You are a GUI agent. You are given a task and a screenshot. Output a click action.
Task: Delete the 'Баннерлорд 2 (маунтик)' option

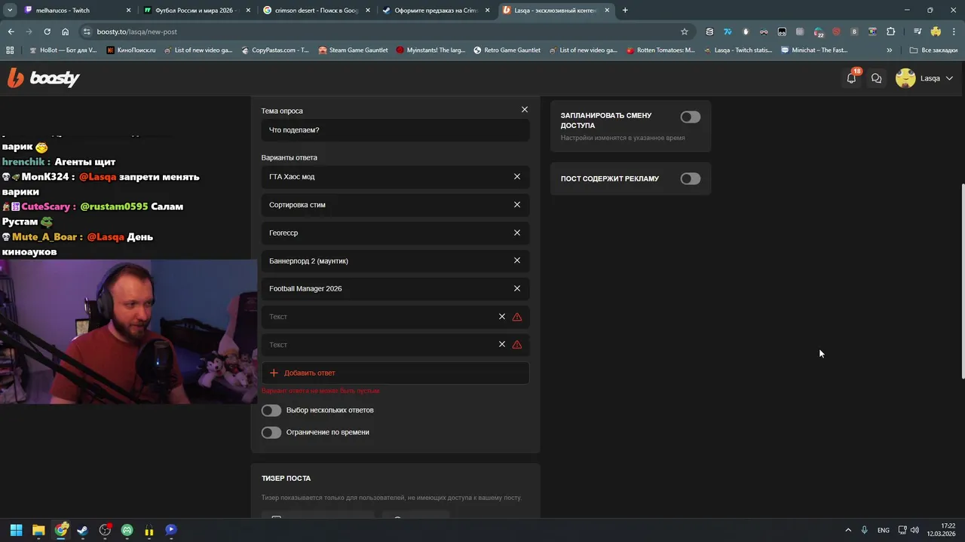[x=517, y=260]
